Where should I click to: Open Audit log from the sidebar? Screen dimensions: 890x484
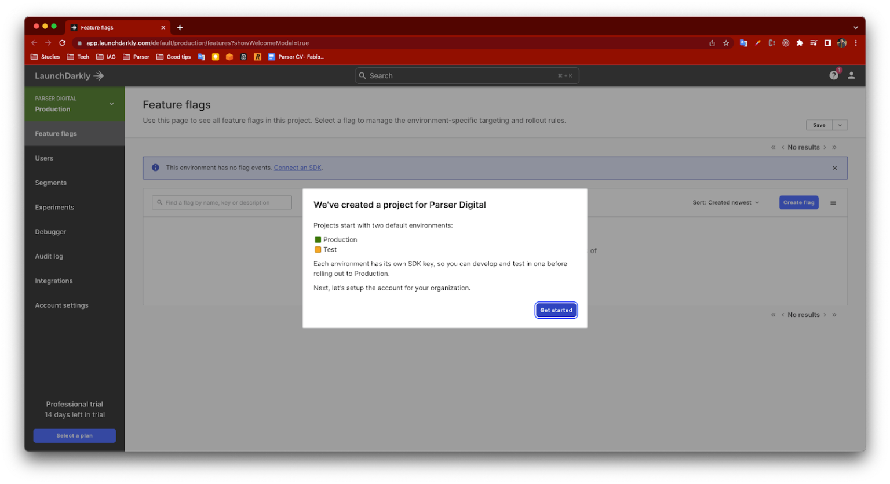pos(49,256)
